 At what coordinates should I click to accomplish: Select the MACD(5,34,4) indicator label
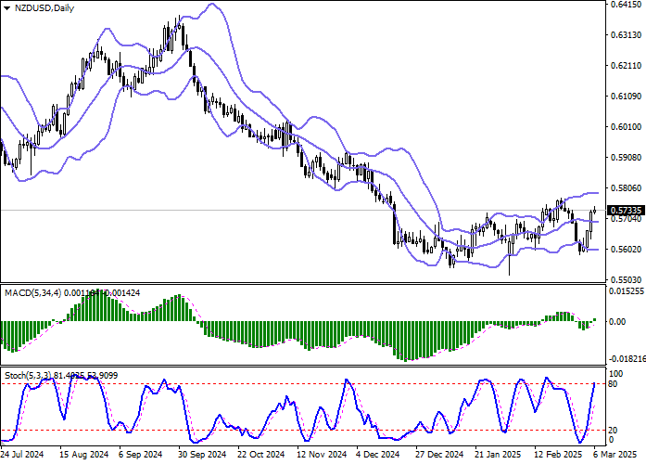click(28, 292)
